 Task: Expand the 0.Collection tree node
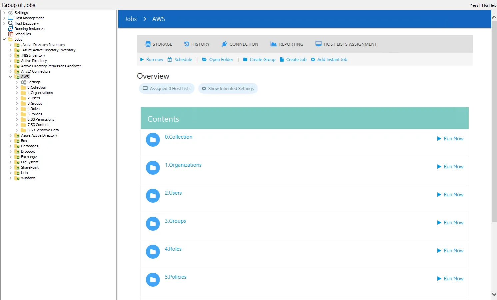click(17, 87)
